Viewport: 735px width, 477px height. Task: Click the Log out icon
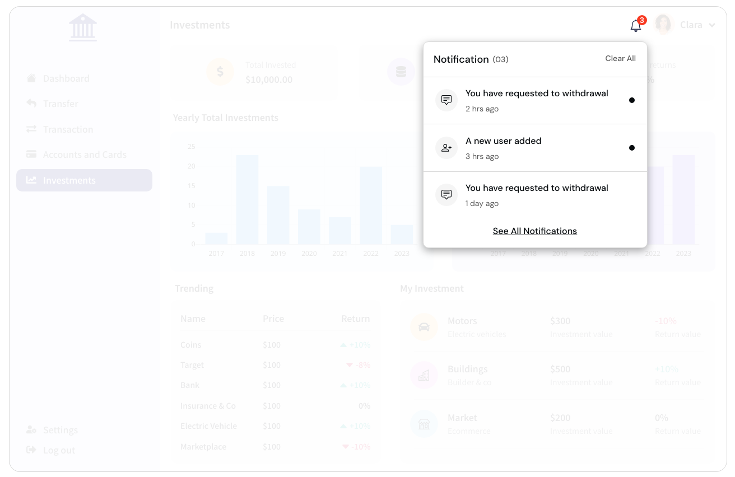pyautogui.click(x=31, y=450)
